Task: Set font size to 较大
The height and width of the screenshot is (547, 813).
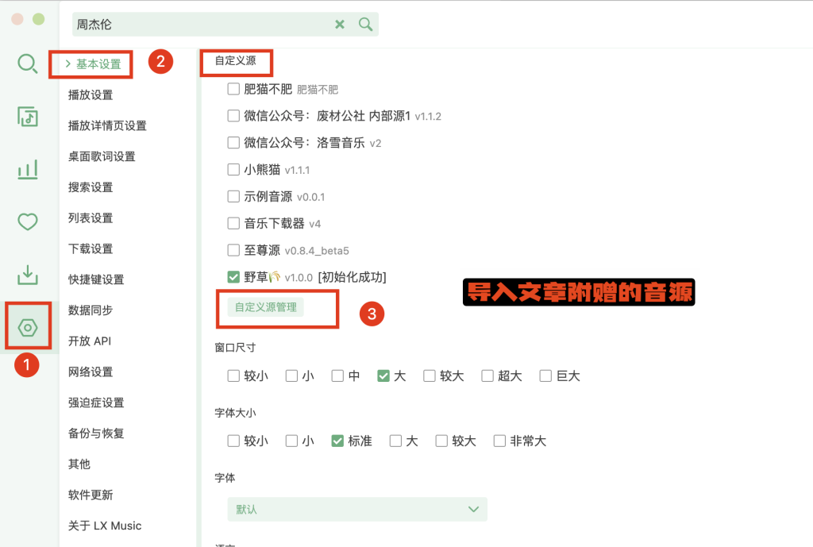Action: click(x=441, y=441)
